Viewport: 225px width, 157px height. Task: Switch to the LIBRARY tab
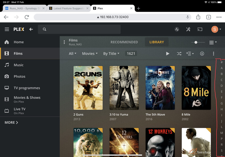click(x=157, y=42)
